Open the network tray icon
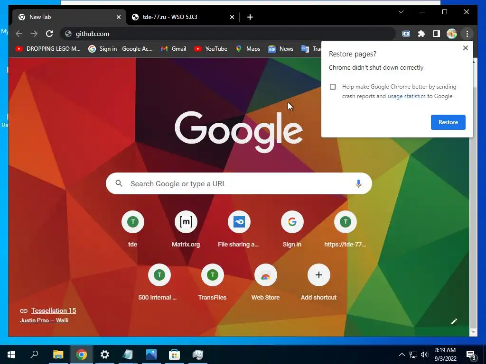This screenshot has width=486, height=364. coord(413,355)
